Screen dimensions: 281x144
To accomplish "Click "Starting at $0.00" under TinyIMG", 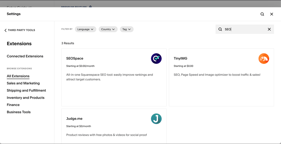I will (184, 66).
